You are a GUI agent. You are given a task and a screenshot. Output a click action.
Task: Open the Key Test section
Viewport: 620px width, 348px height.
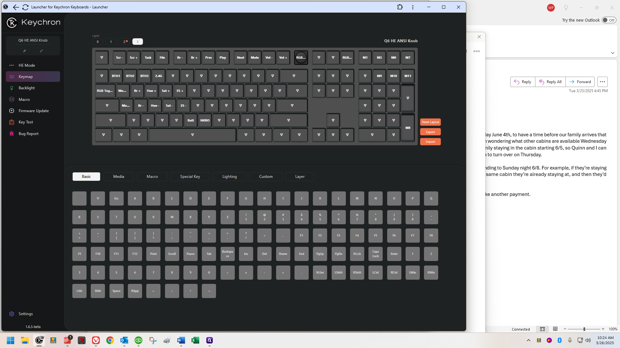tap(33, 122)
